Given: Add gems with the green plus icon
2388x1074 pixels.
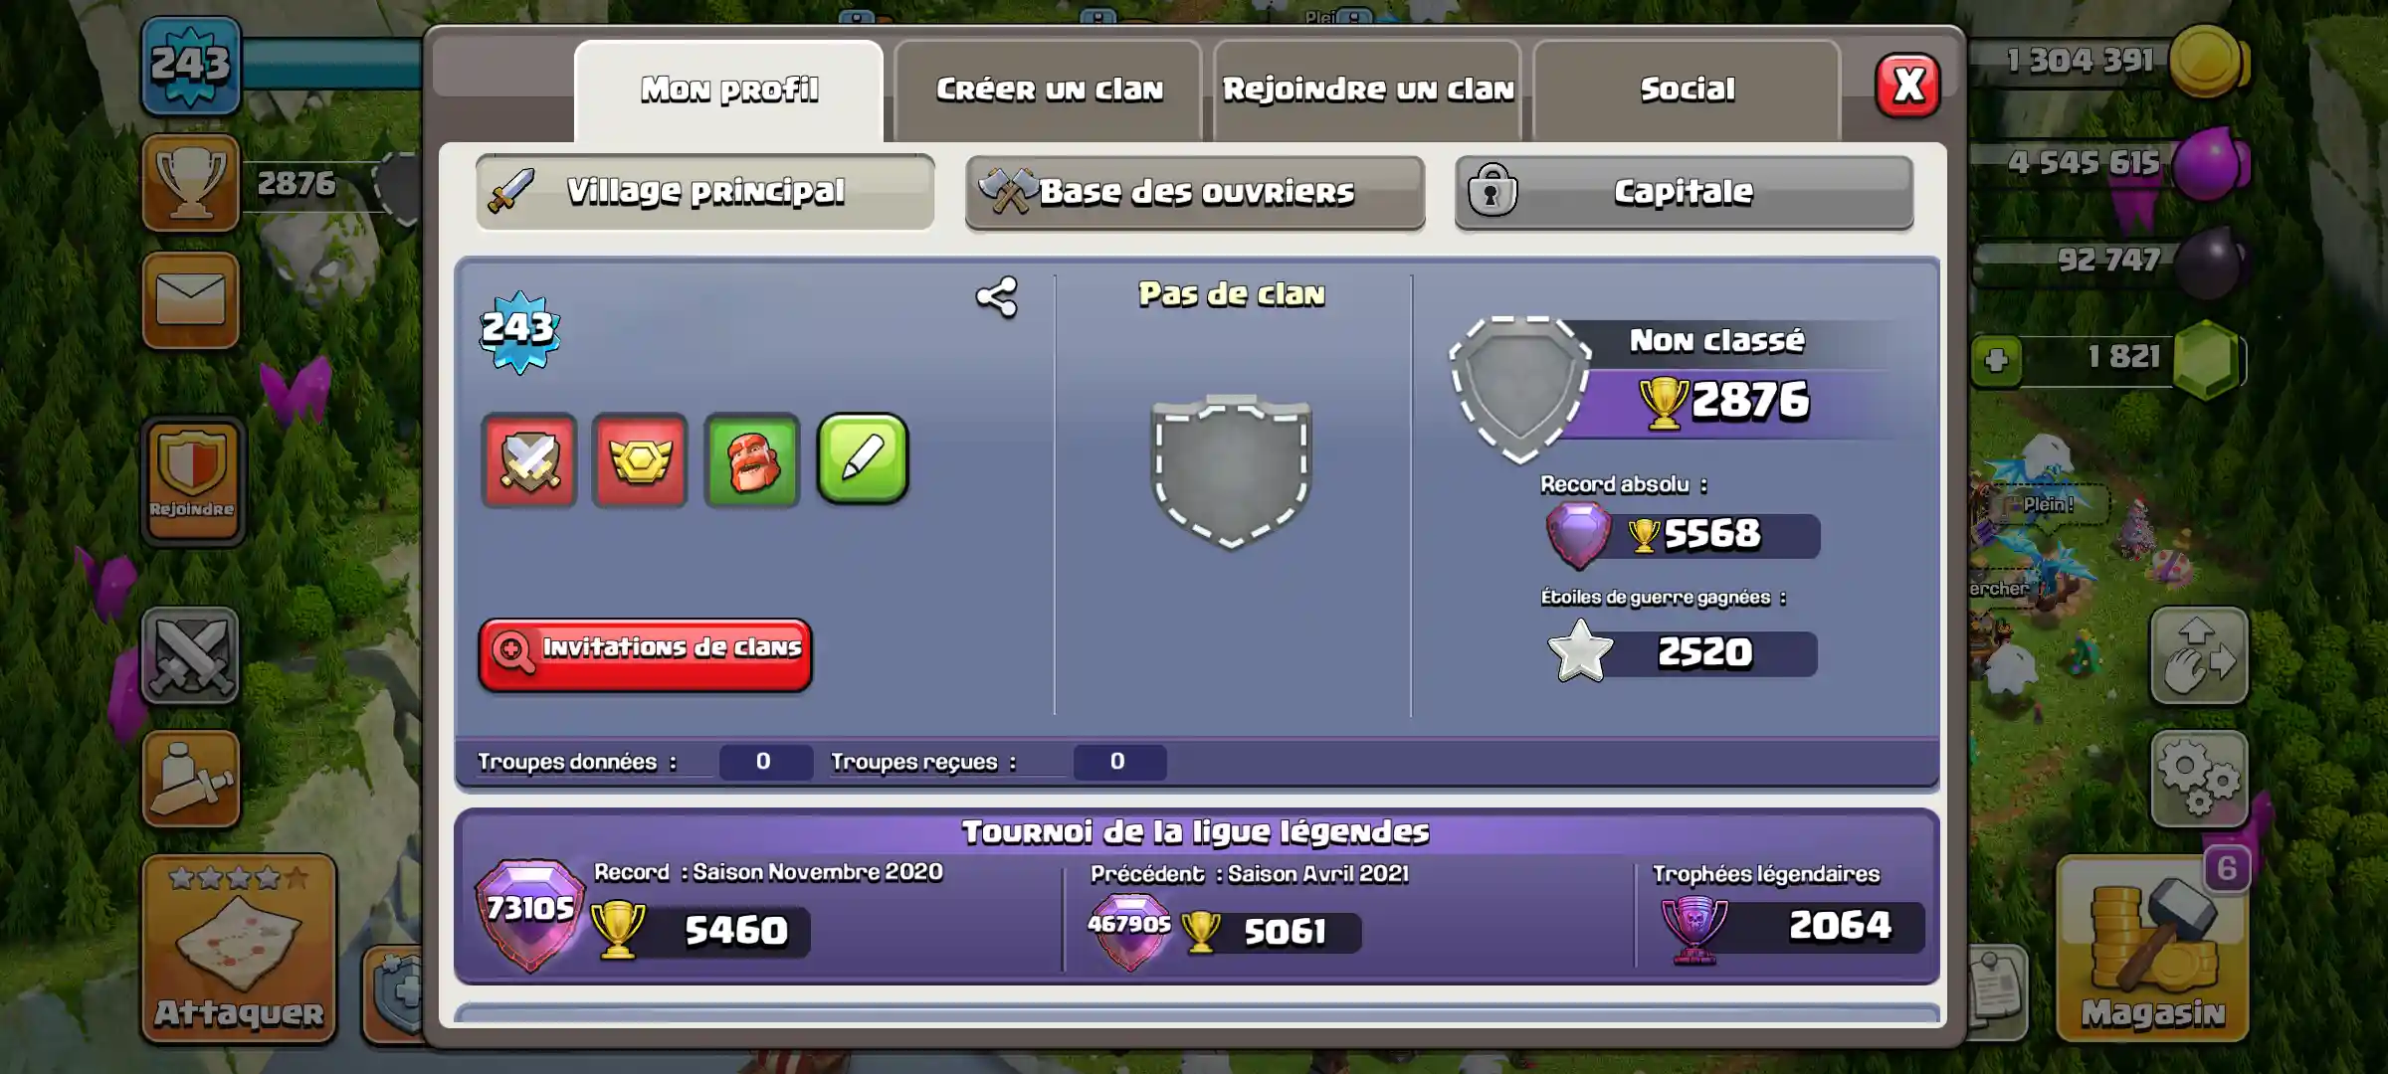Looking at the screenshot, I should pos(1996,360).
